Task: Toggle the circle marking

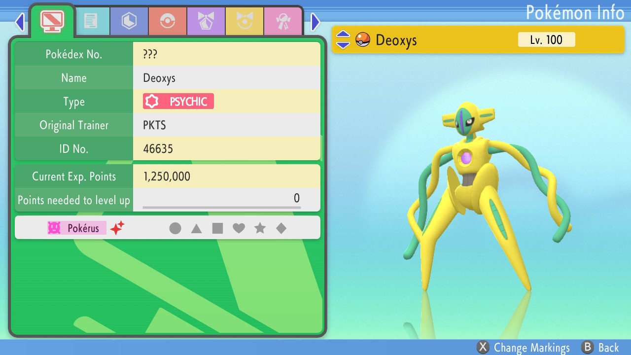Action: 175,228
